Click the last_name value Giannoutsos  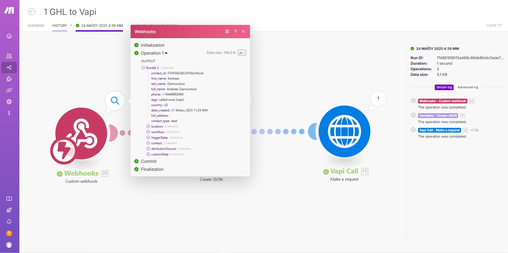176,84
